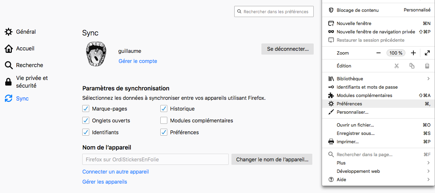Select Préférences in the menu
Viewport: 435px width, 193px height.
(x=379, y=104)
